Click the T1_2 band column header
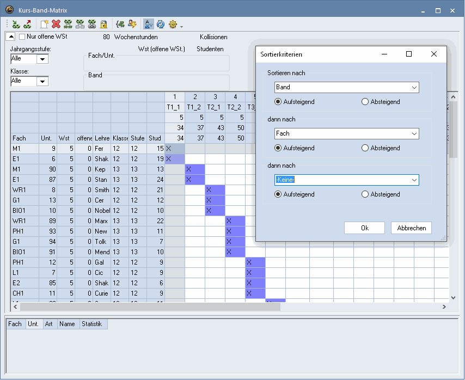Image resolution: width=465 pixels, height=380 pixels. pos(195,107)
